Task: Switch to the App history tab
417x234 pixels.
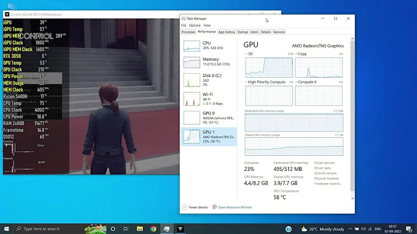Action: (226, 32)
